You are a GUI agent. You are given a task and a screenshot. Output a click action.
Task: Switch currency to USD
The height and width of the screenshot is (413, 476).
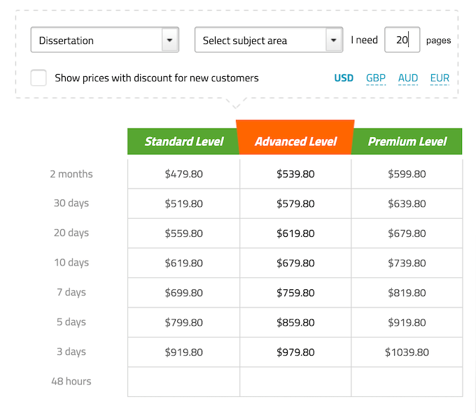tap(344, 78)
